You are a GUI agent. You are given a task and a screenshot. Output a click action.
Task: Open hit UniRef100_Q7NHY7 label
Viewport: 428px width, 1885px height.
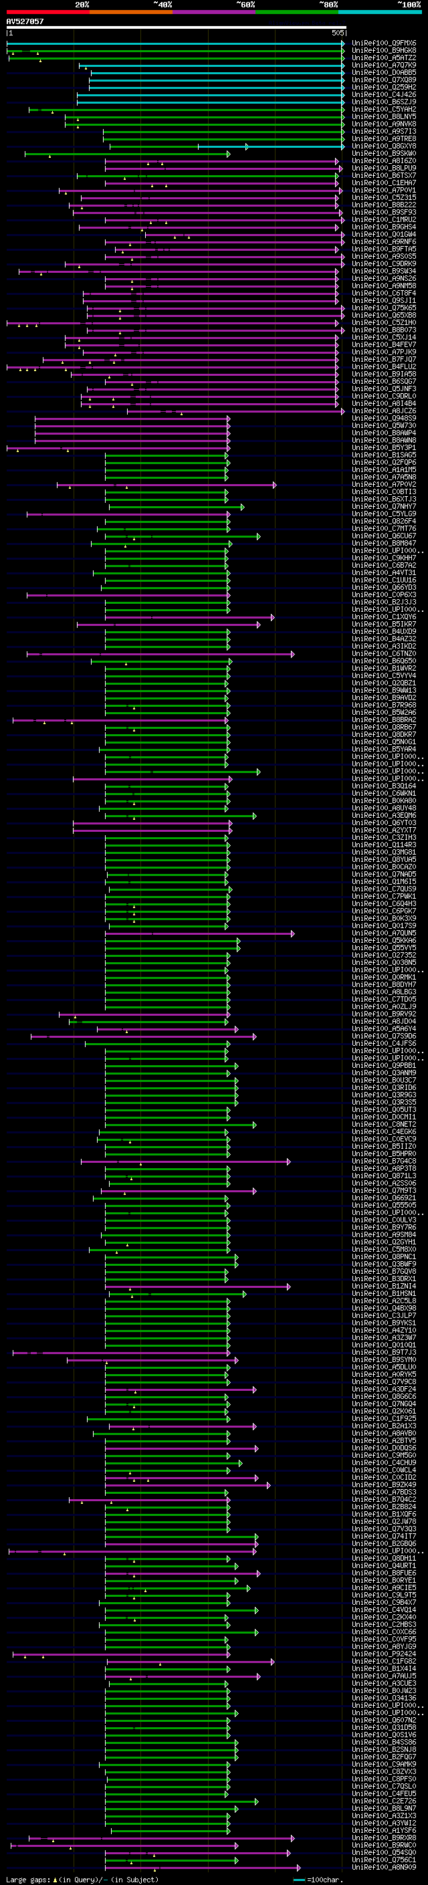[x=384, y=506]
